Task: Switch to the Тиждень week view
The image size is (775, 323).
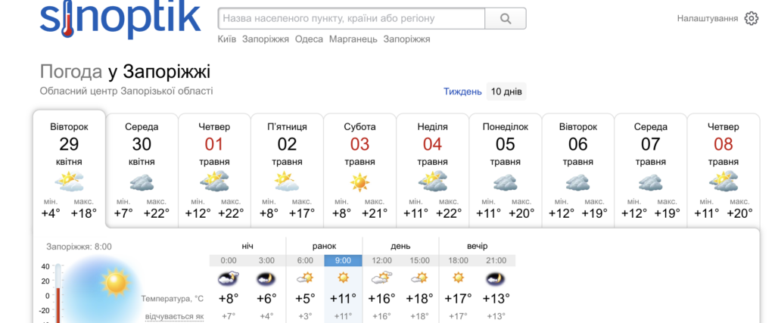Action: (462, 92)
